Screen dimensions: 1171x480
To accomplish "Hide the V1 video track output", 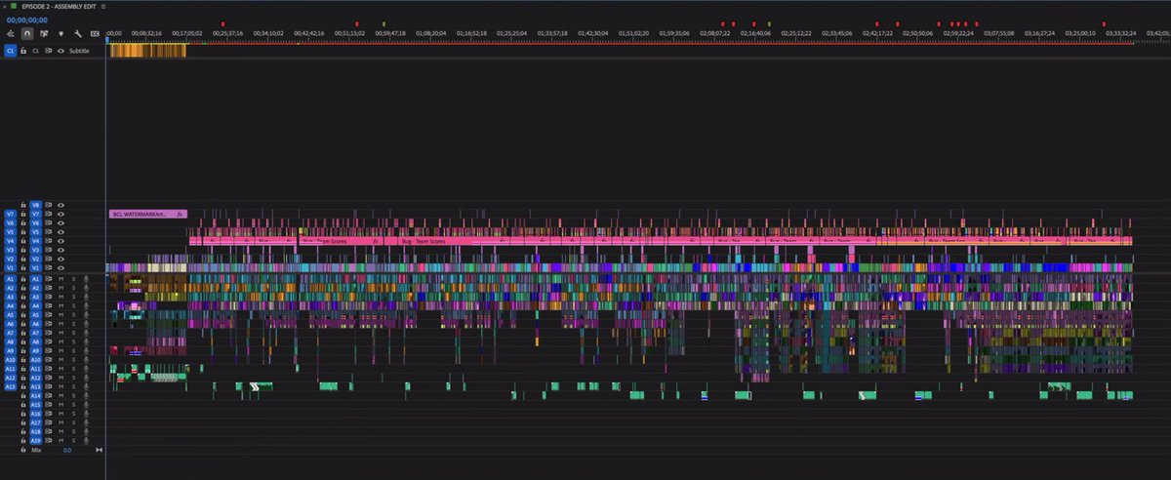I will [x=61, y=267].
